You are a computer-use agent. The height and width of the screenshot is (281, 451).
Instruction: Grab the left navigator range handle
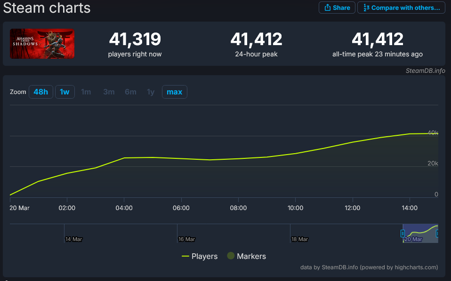(x=403, y=234)
